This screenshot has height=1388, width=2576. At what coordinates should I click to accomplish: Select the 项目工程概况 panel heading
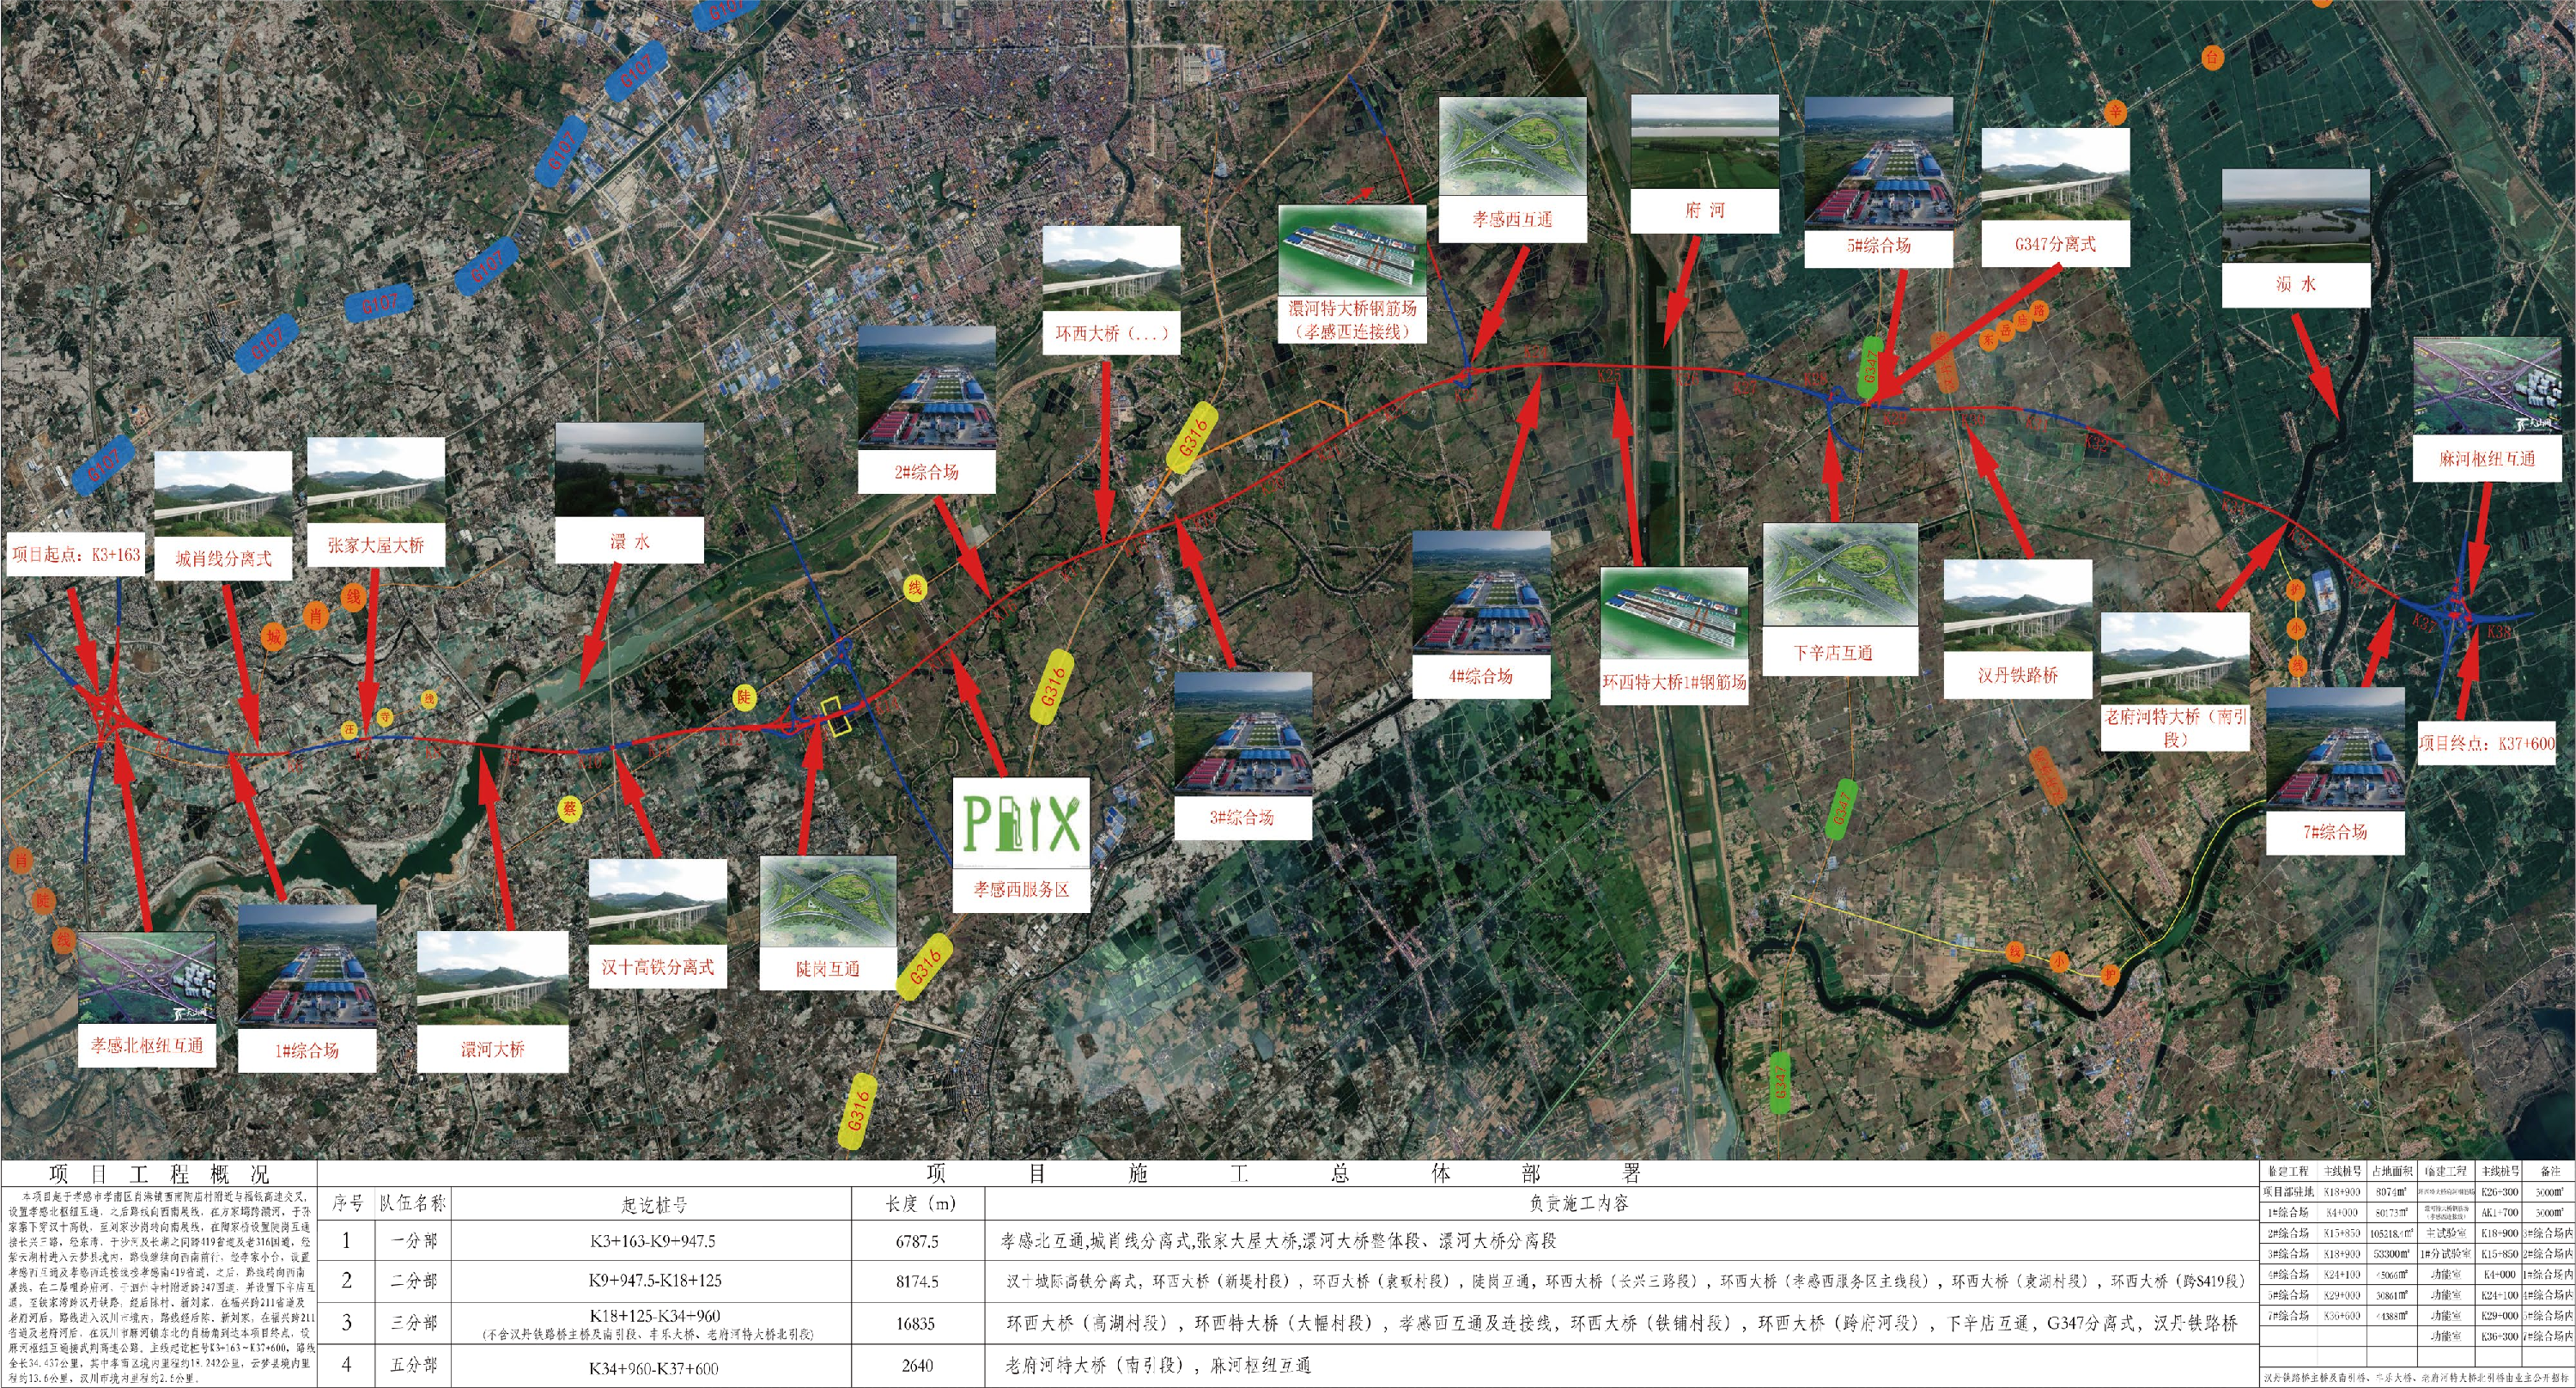(x=159, y=1174)
